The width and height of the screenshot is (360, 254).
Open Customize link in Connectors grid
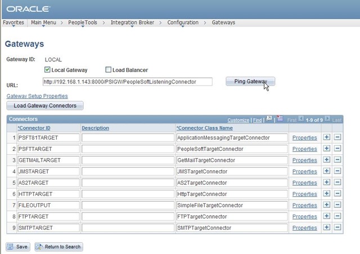pyautogui.click(x=238, y=120)
